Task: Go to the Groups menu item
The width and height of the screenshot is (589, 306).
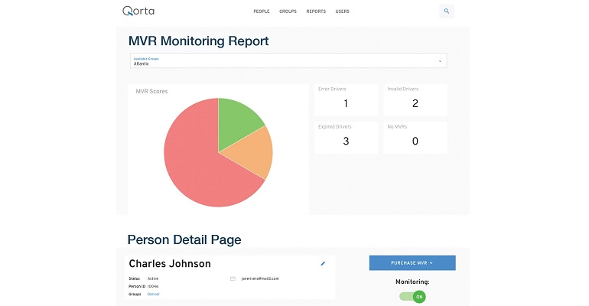Action: (x=290, y=11)
